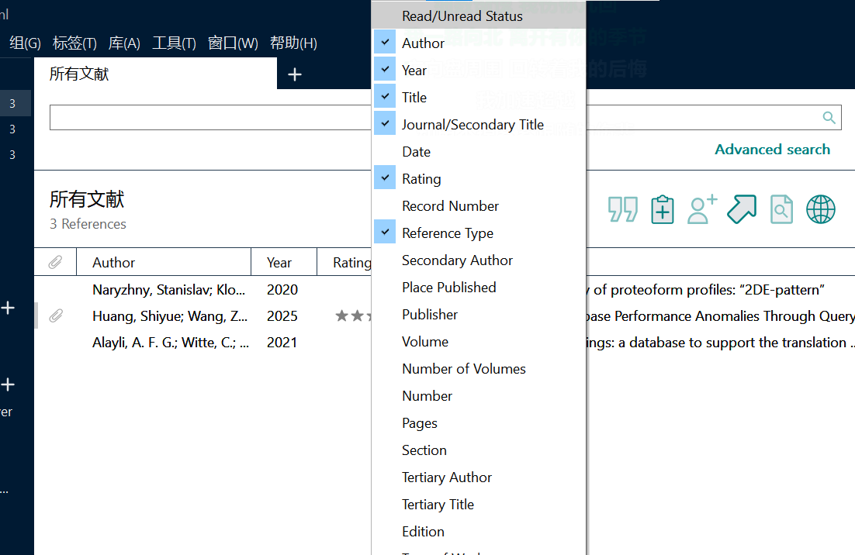The height and width of the screenshot is (555, 855).
Task: Click the '3 References' count label
Action: [88, 224]
